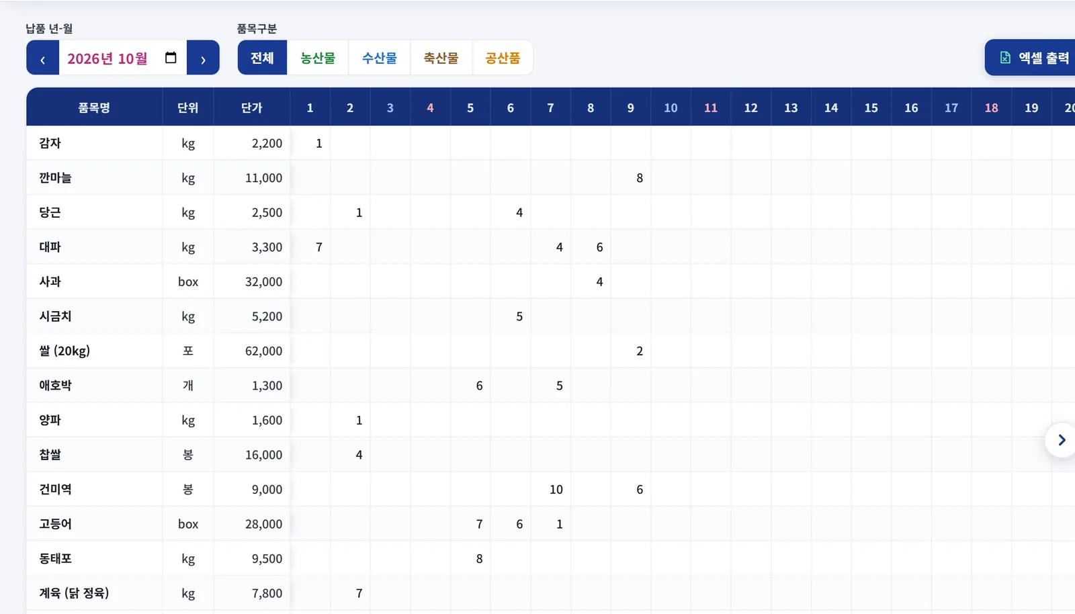Viewport: 1075px width, 614px height.
Task: Click day 3 column header
Action: pos(390,107)
